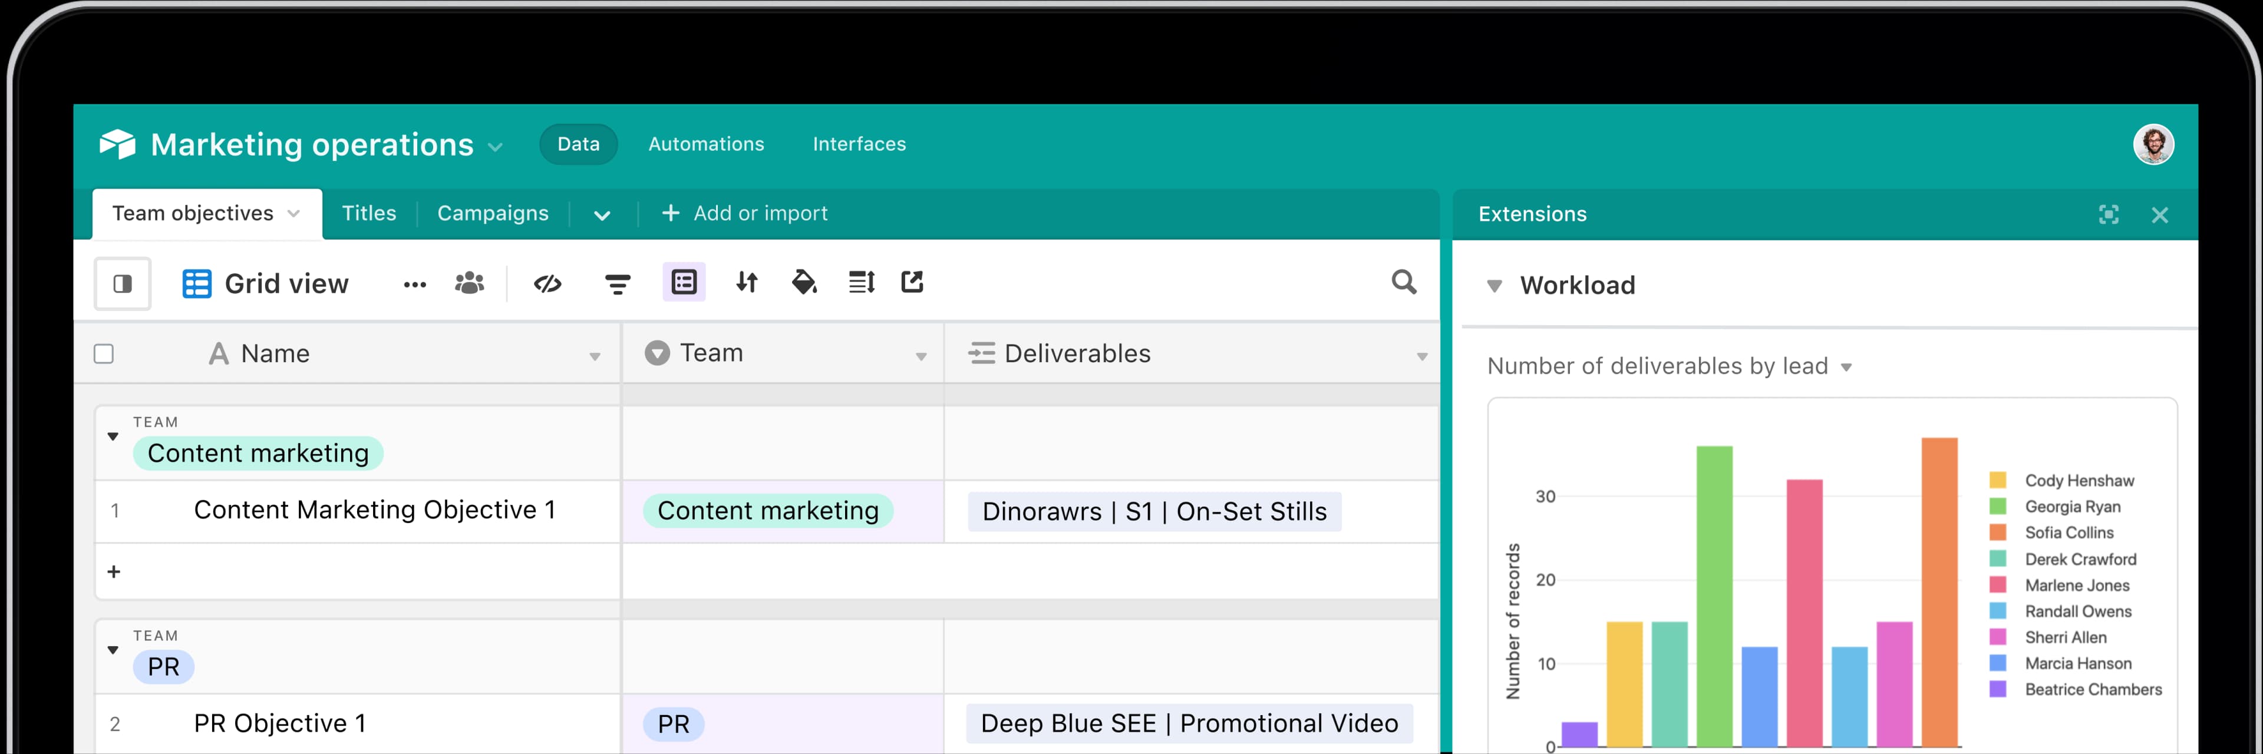Click the Dinorawrs S1 On-Set Stills link
Image resolution: width=2263 pixels, height=754 pixels.
coord(1154,512)
